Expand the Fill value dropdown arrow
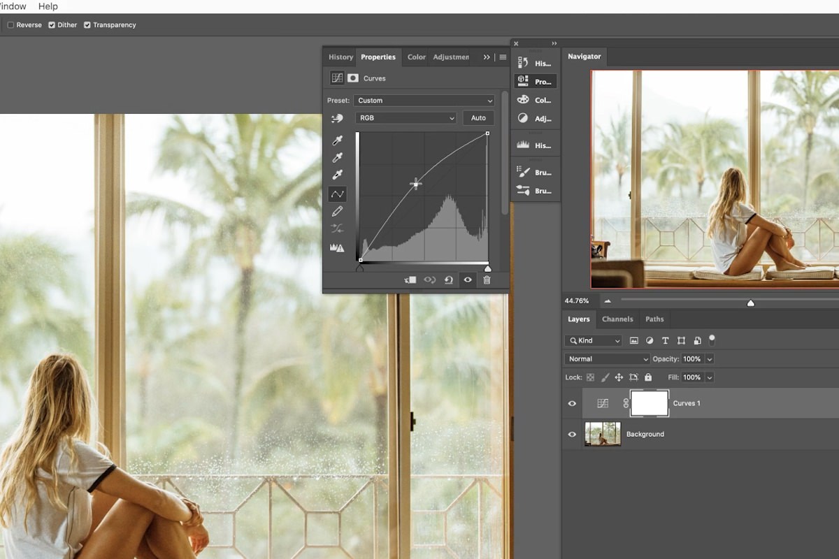 coord(710,377)
